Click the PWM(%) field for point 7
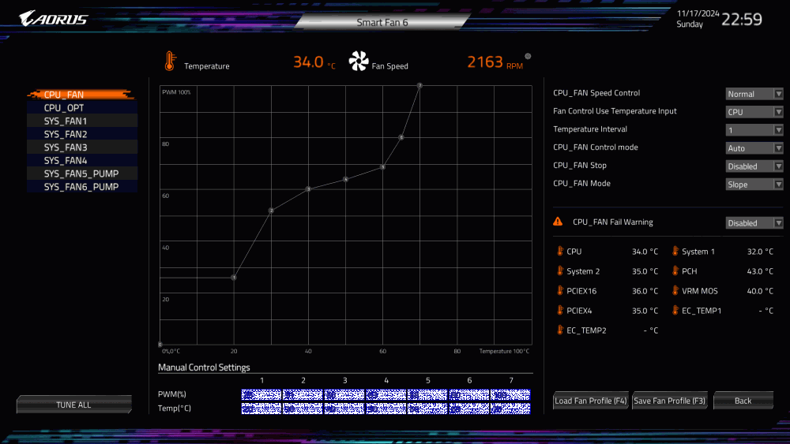The height and width of the screenshot is (444, 790). coord(510,395)
